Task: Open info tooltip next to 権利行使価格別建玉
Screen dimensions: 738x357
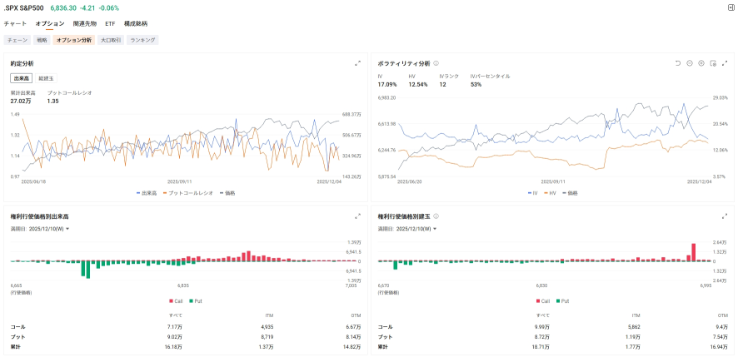Action: pyautogui.click(x=436, y=216)
